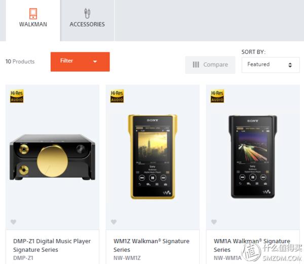Click the sort dropdown up-down arrows
Image resolution: width=304 pixels, height=264 pixels.
coord(290,65)
